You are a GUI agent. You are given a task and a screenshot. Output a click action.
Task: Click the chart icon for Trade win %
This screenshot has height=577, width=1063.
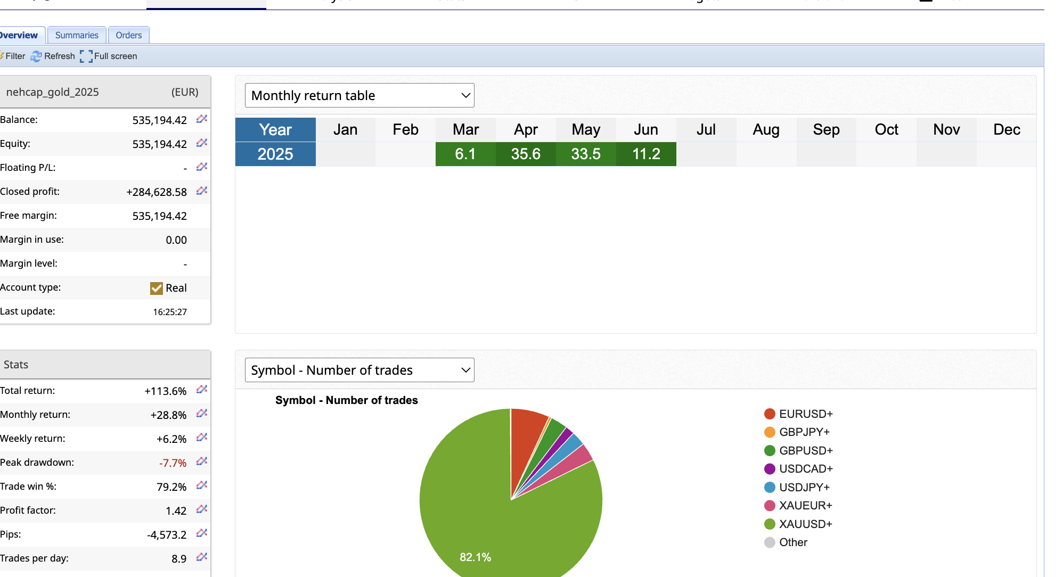point(201,485)
